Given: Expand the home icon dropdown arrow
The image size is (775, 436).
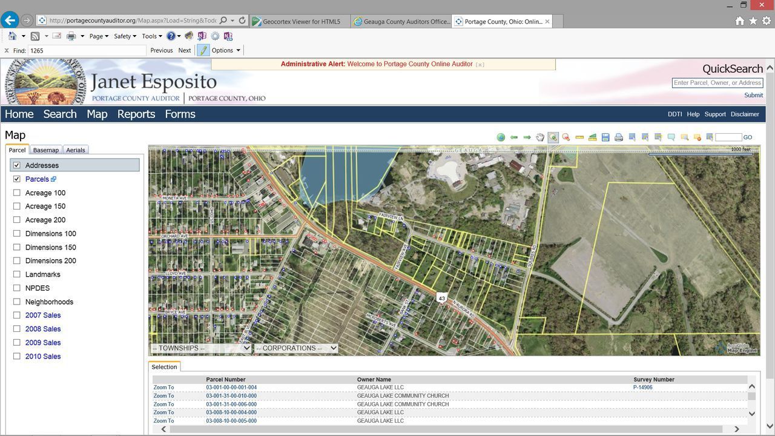Looking at the screenshot, I should pos(24,36).
